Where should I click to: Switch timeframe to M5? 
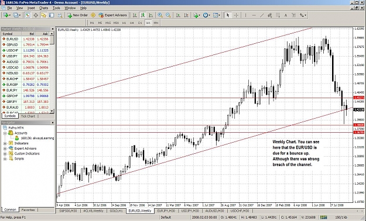coord(100,23)
